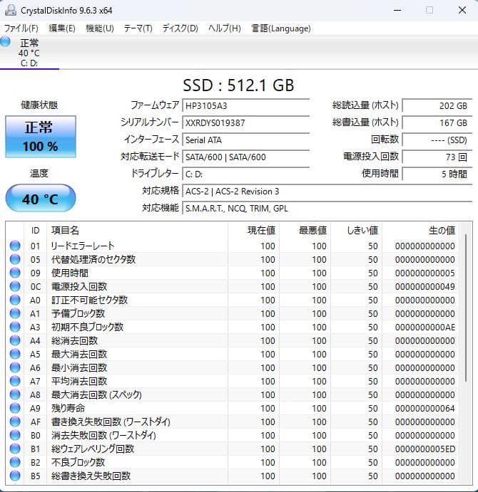
Task: Click status circle for 05 代替処理済のセクタ数 row
Action: tap(15, 259)
